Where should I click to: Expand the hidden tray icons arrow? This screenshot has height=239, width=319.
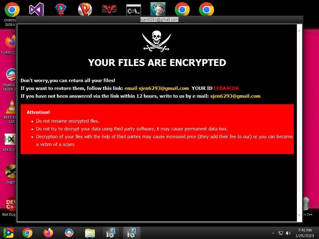pyautogui.click(x=273, y=233)
